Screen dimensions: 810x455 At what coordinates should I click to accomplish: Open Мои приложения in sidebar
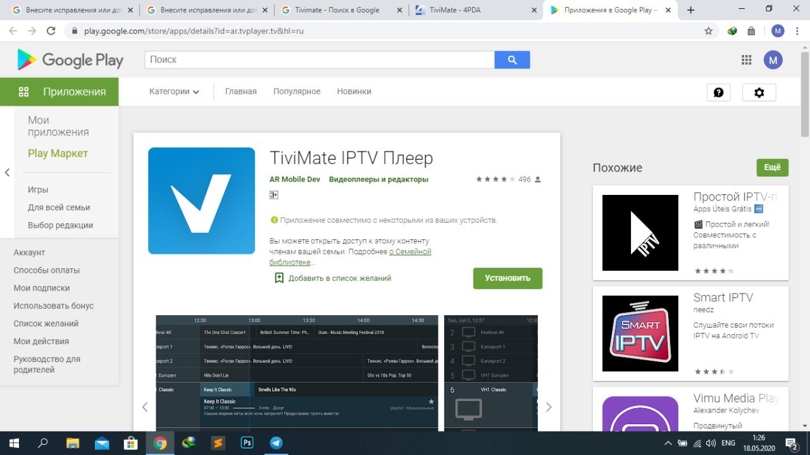(x=58, y=126)
